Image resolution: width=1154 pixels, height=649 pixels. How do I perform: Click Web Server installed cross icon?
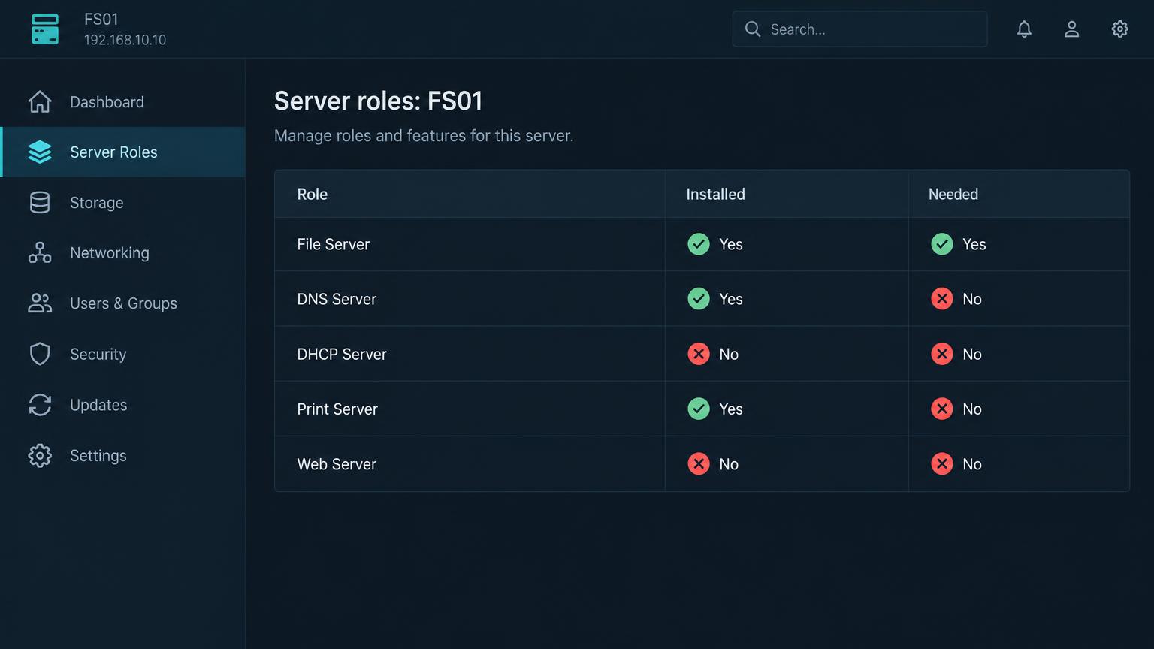[x=699, y=464]
